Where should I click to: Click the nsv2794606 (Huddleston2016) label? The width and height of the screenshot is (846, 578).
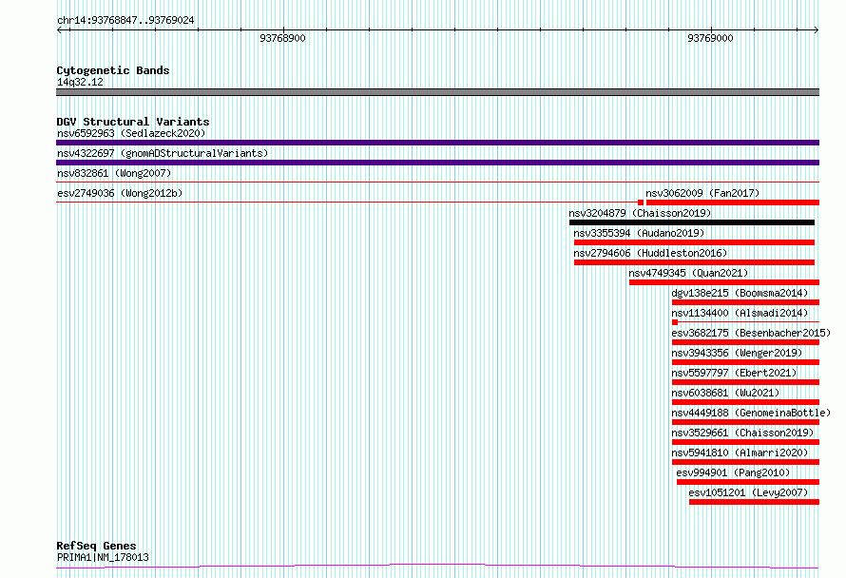point(650,253)
